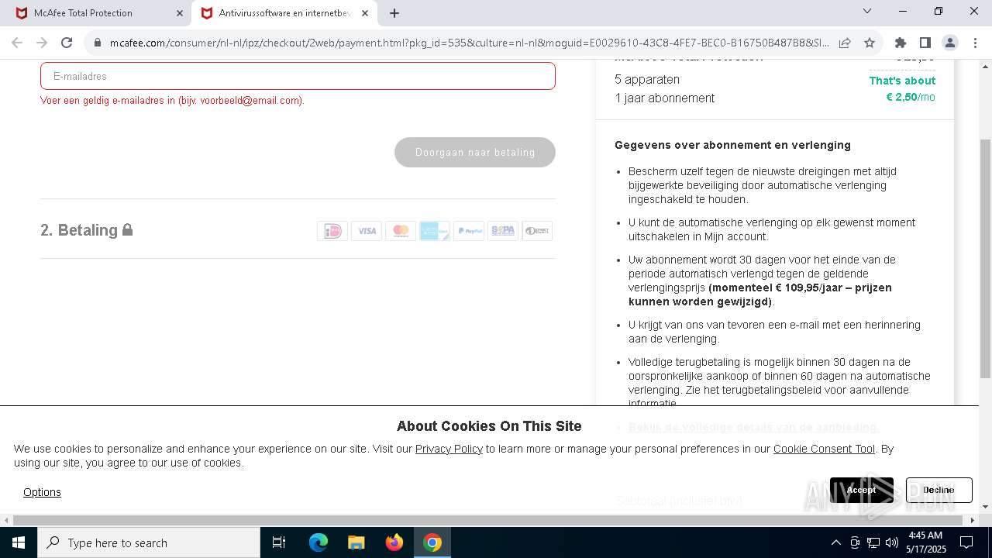The height and width of the screenshot is (558, 992).
Task: Click the 'That's about' label
Action: tap(902, 81)
